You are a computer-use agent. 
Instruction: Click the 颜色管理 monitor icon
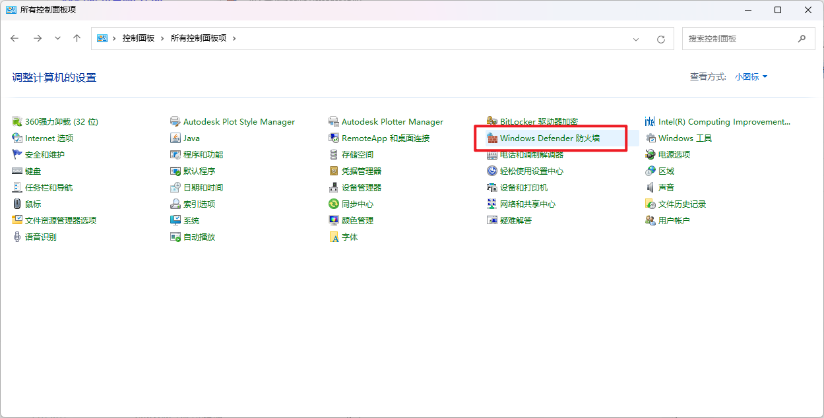click(334, 220)
